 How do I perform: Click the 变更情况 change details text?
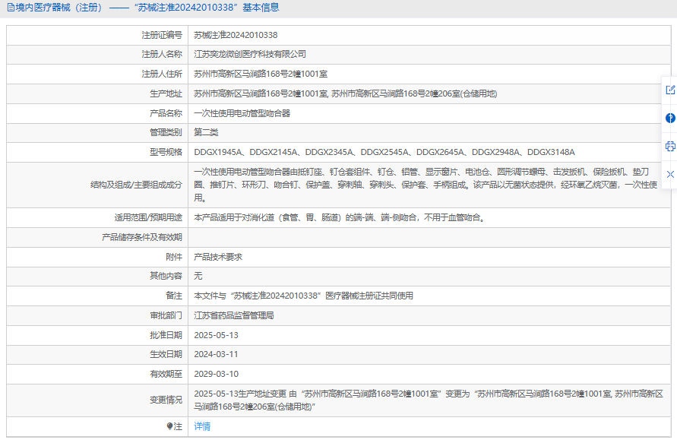coord(429,400)
